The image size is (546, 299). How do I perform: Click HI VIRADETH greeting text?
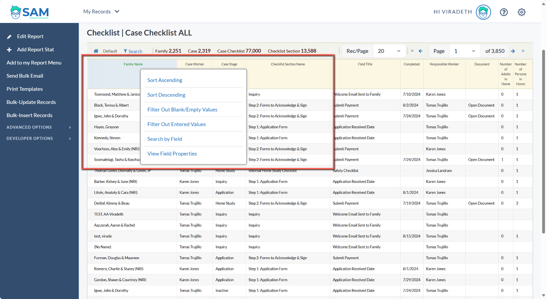(453, 12)
